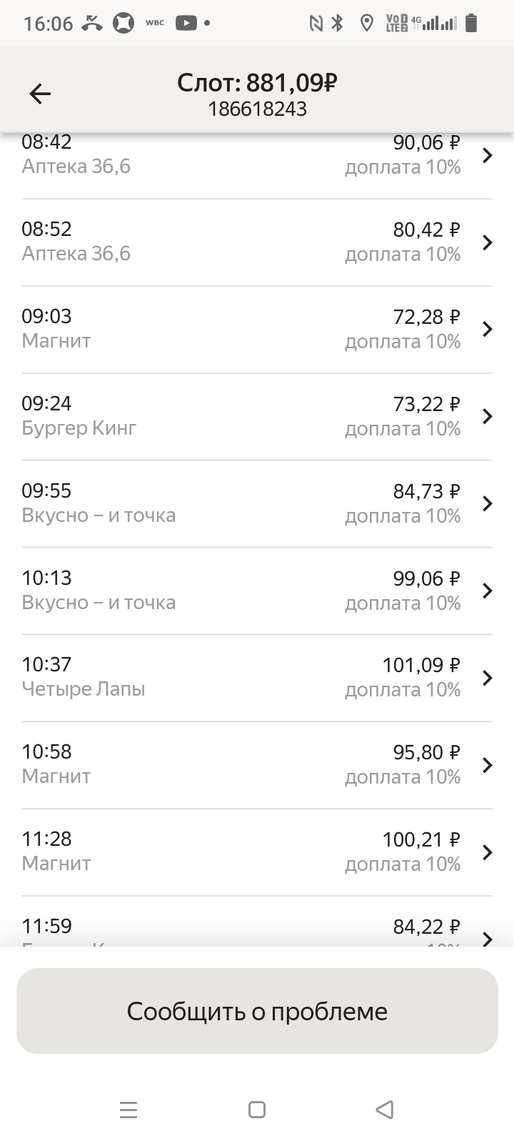Screen dimensions: 514x1144
Task: Tap the Bluetooth status icon
Action: click(338, 24)
